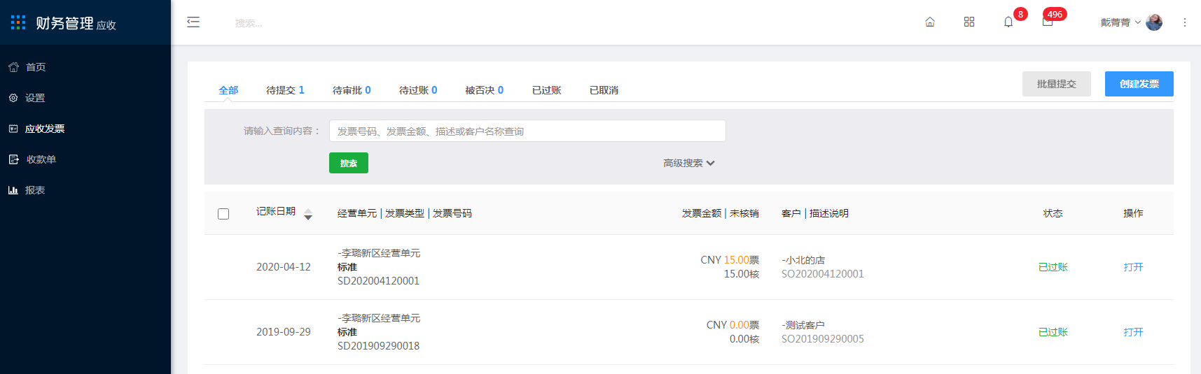Click the 设置 gear icon in the sidebar

tap(13, 98)
